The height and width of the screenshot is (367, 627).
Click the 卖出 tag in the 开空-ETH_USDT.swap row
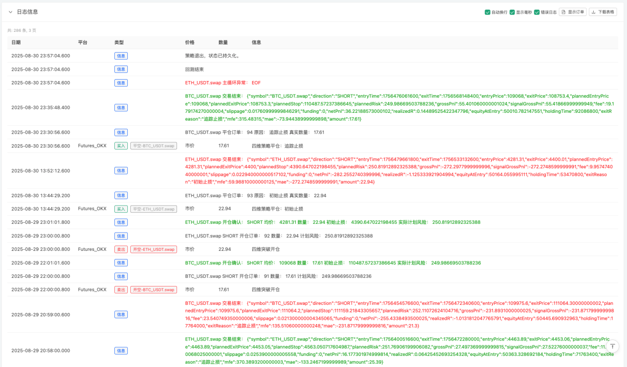click(121, 249)
